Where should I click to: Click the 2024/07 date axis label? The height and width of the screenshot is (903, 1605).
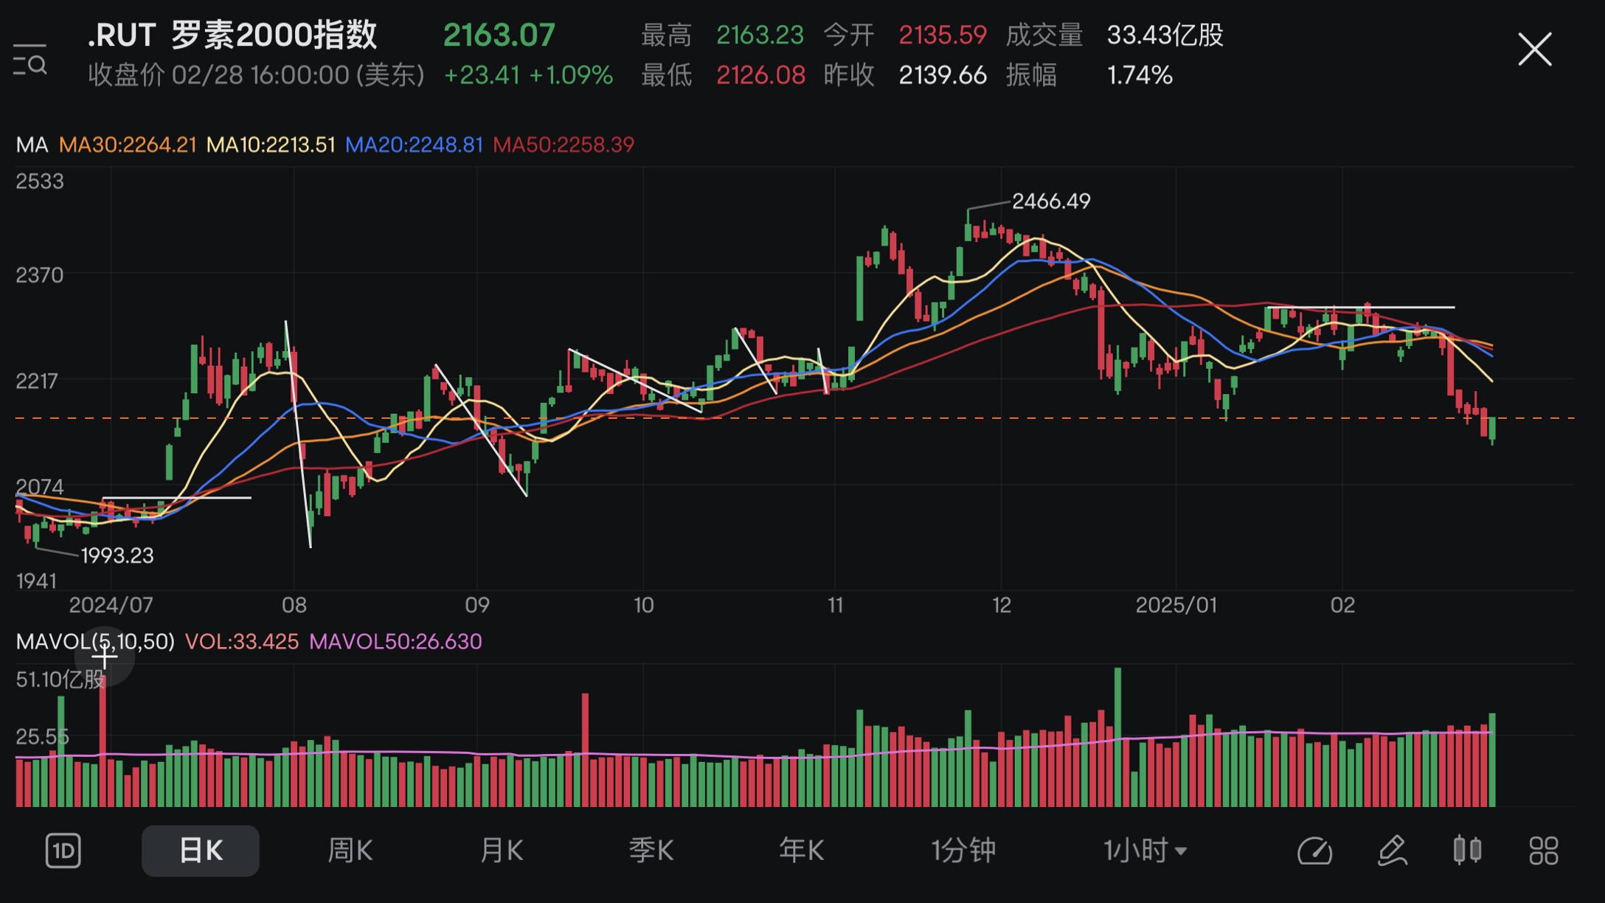(111, 605)
